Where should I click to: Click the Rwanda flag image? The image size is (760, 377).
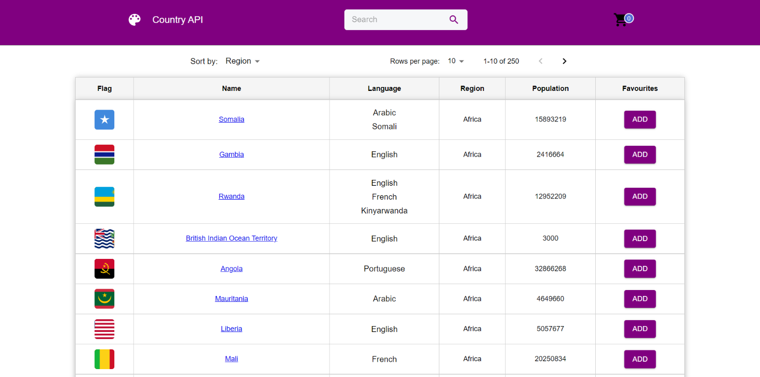click(104, 197)
